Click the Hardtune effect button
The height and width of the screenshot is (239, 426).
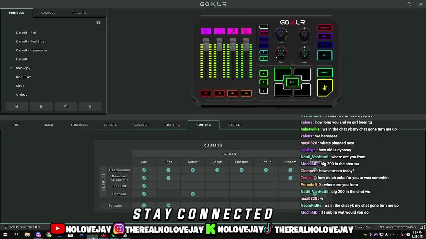(x=324, y=45)
